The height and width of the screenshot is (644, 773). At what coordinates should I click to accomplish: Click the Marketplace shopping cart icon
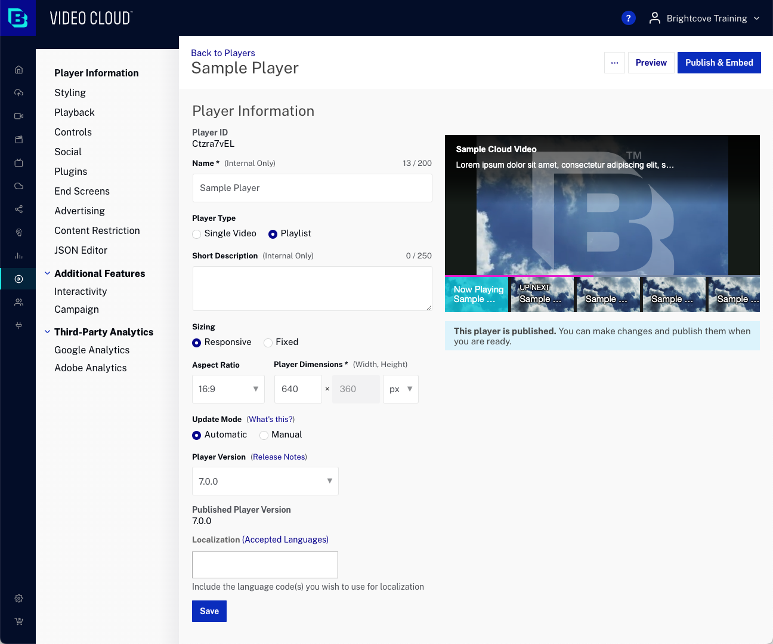18,621
